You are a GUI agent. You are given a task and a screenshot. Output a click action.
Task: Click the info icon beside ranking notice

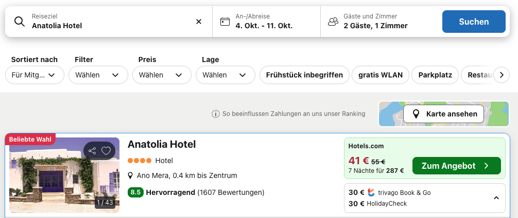[x=216, y=114]
